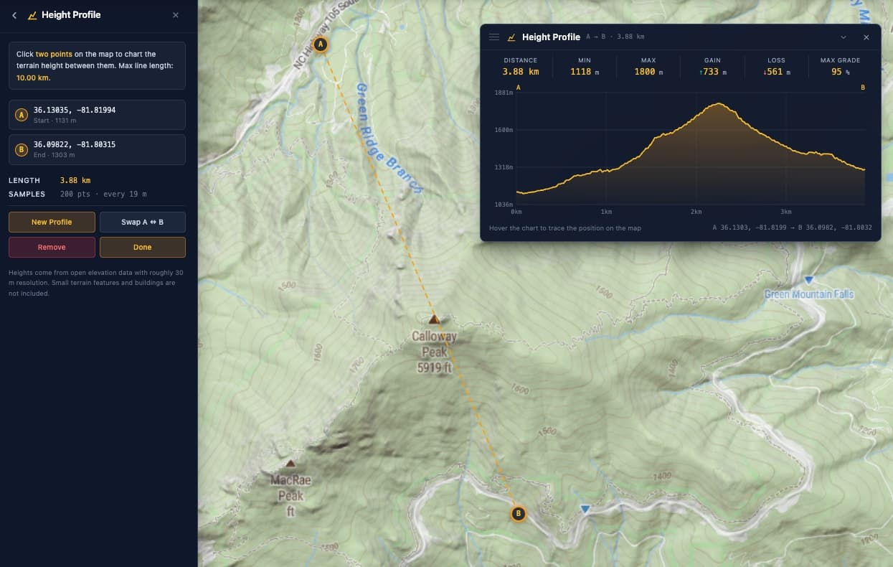Click MacRae Peak summit triangle
This screenshot has height=567, width=893.
tap(290, 464)
